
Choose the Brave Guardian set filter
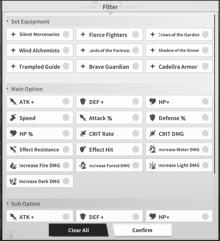coord(109,66)
